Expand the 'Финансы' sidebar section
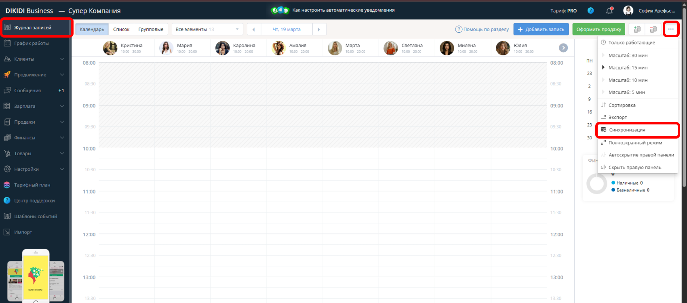 pyautogui.click(x=34, y=138)
